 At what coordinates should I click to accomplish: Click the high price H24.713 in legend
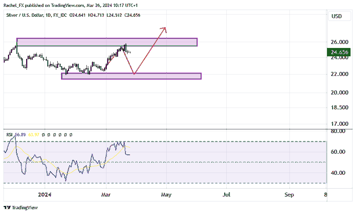click(x=96, y=15)
